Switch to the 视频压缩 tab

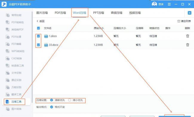pos(135,13)
